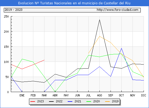Click the MAR month axis label

[x=44, y=95]
